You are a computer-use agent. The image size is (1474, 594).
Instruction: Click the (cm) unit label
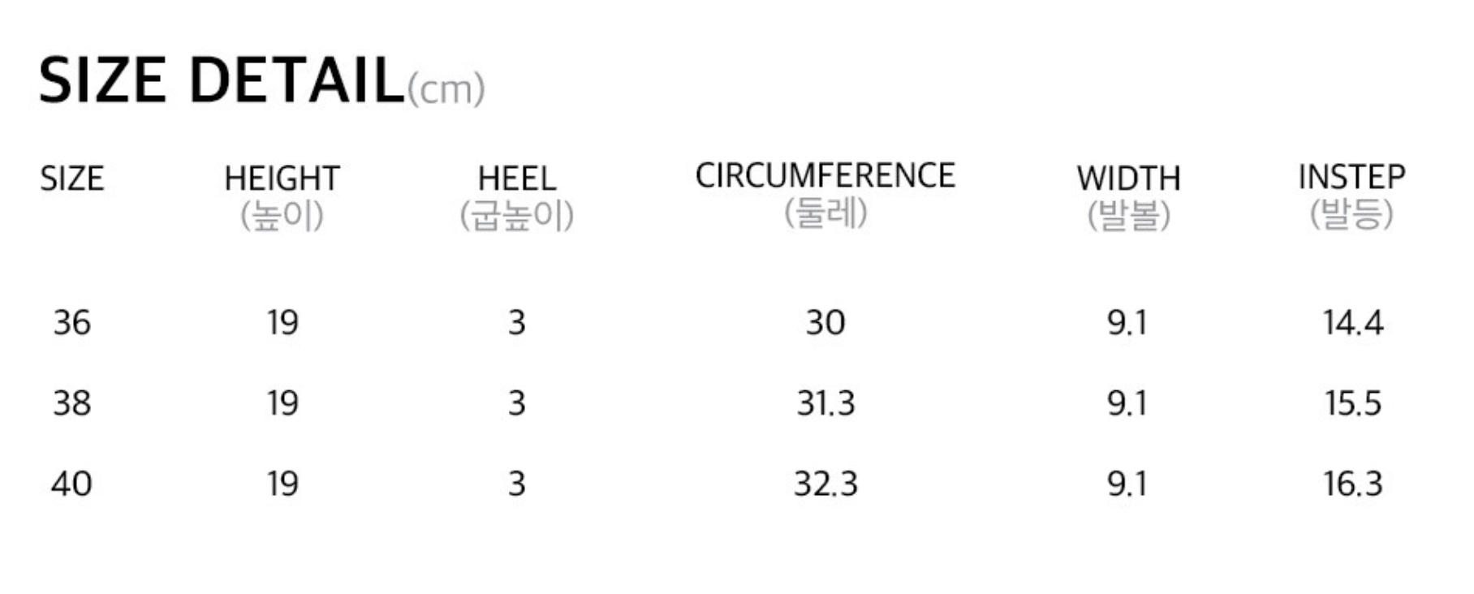pos(446,88)
